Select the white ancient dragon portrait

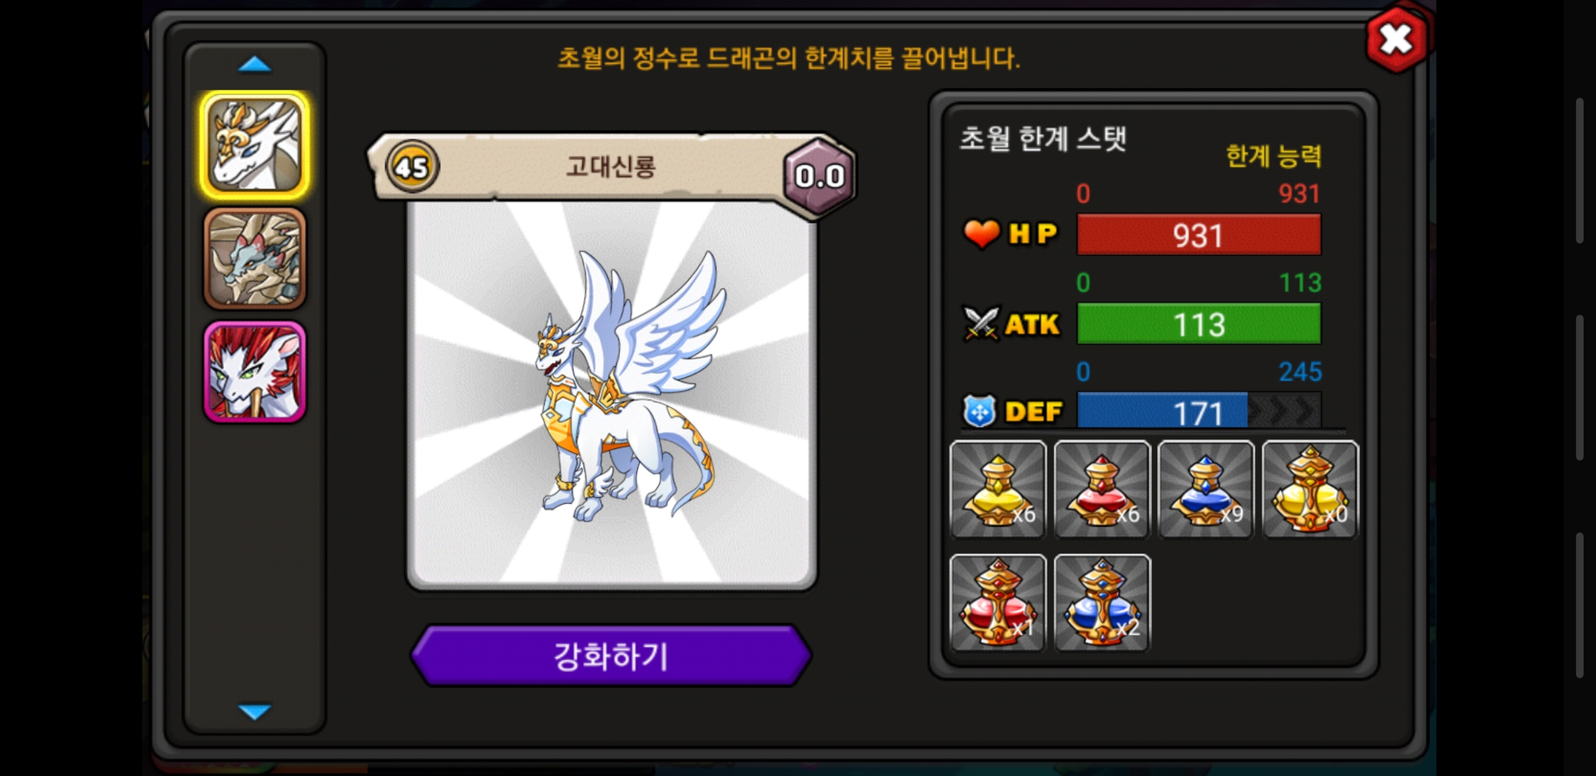point(255,145)
